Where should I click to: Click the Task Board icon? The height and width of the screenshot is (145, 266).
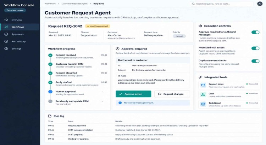point(203,104)
